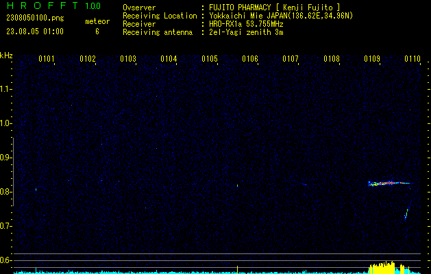431x274 pixels.
Task: Click the 1.1 kHz axis label
Action: 5,89
